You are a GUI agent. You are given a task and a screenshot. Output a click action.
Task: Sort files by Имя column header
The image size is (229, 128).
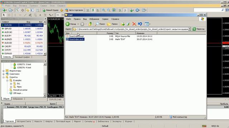pos(81,33)
